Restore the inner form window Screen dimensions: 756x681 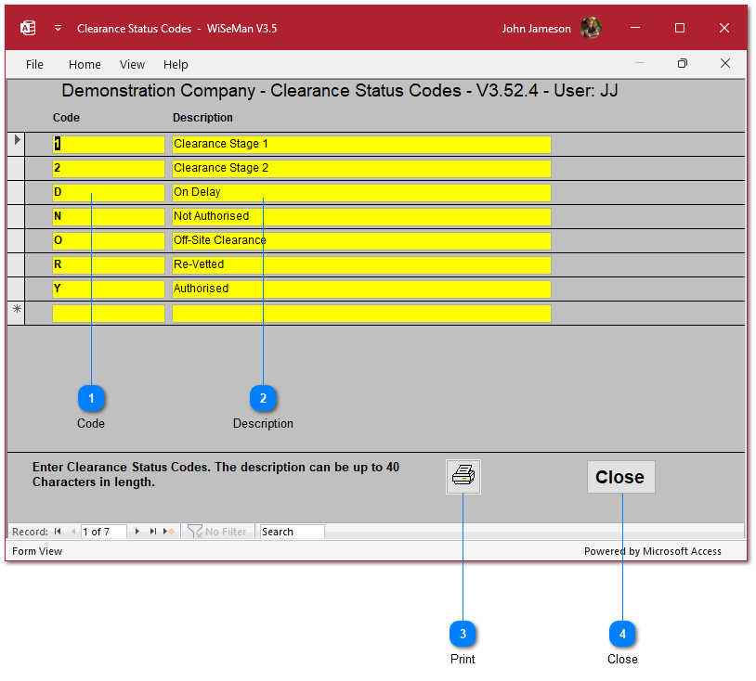click(683, 64)
